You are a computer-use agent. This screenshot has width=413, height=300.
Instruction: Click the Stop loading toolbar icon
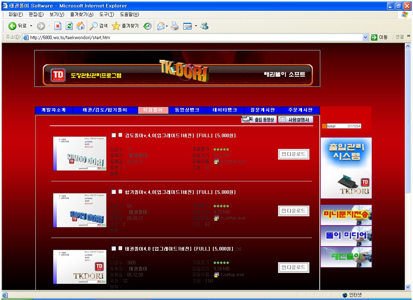coord(58,26)
